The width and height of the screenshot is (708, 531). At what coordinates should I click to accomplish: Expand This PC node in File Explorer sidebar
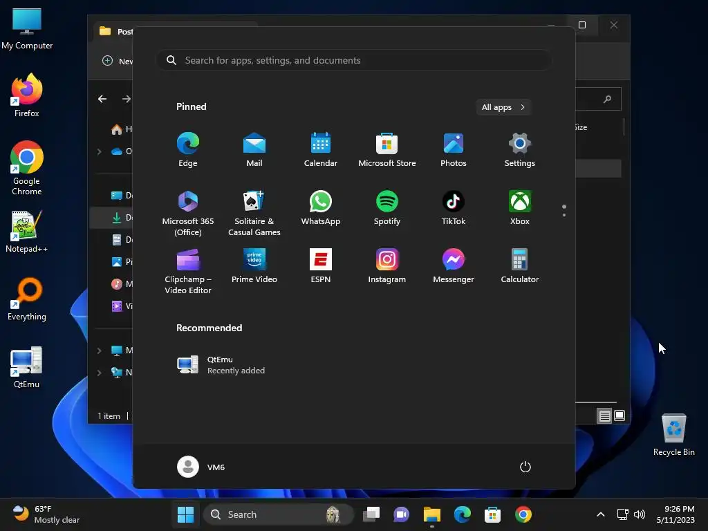[99, 351]
